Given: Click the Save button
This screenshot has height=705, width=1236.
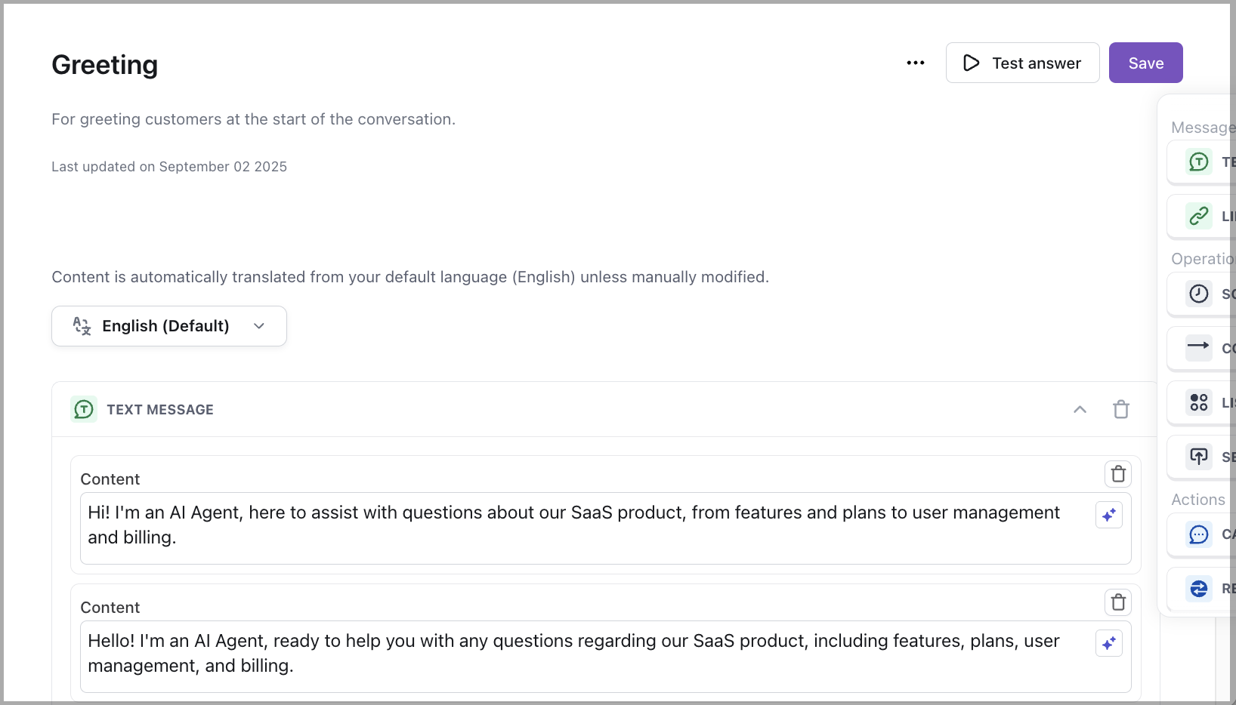Looking at the screenshot, I should tap(1145, 63).
